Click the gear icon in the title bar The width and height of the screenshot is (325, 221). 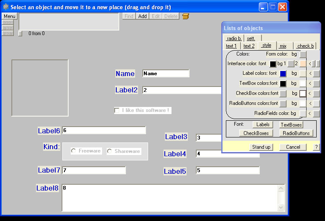[5, 7]
